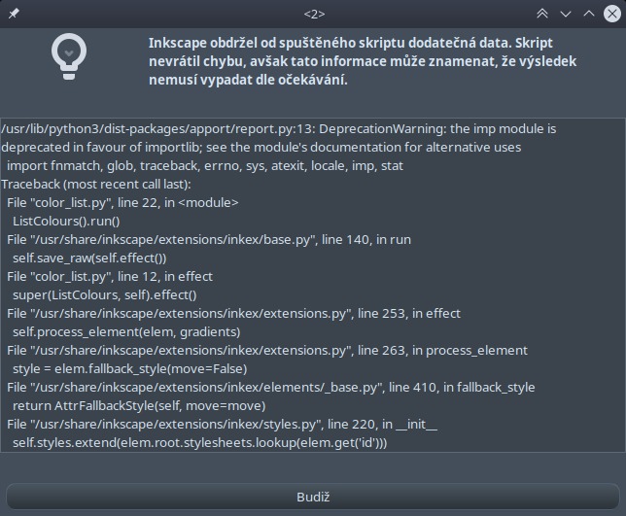The height and width of the screenshot is (516, 626).
Task: Click '_base.py, line 410, in fallback_style' line
Action: (x=270, y=387)
